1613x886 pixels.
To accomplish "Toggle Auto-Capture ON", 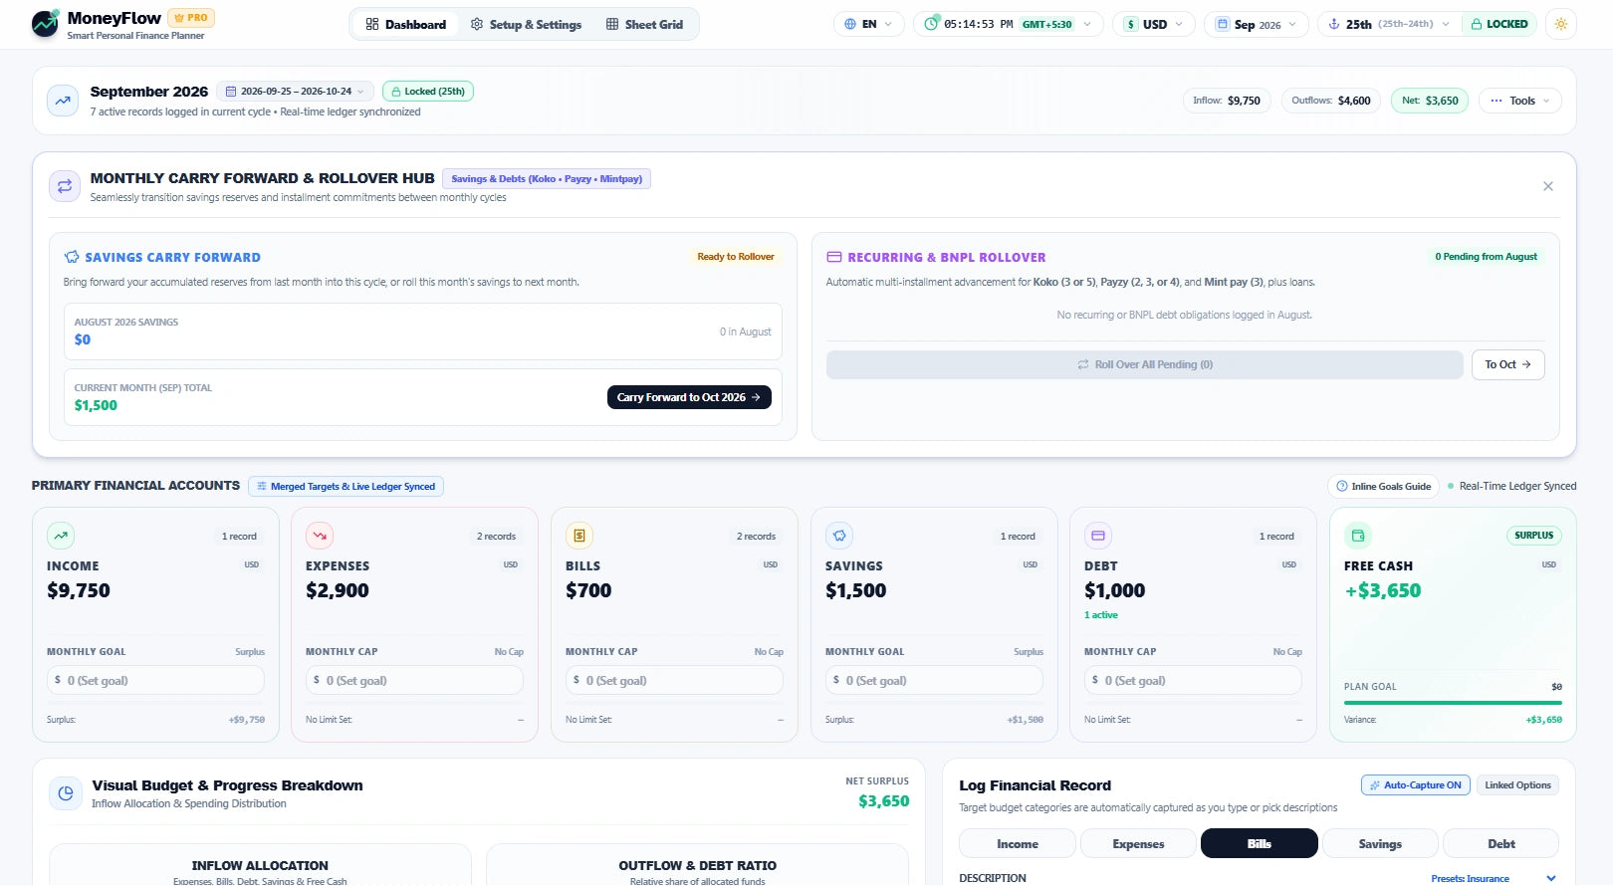I will coord(1415,785).
